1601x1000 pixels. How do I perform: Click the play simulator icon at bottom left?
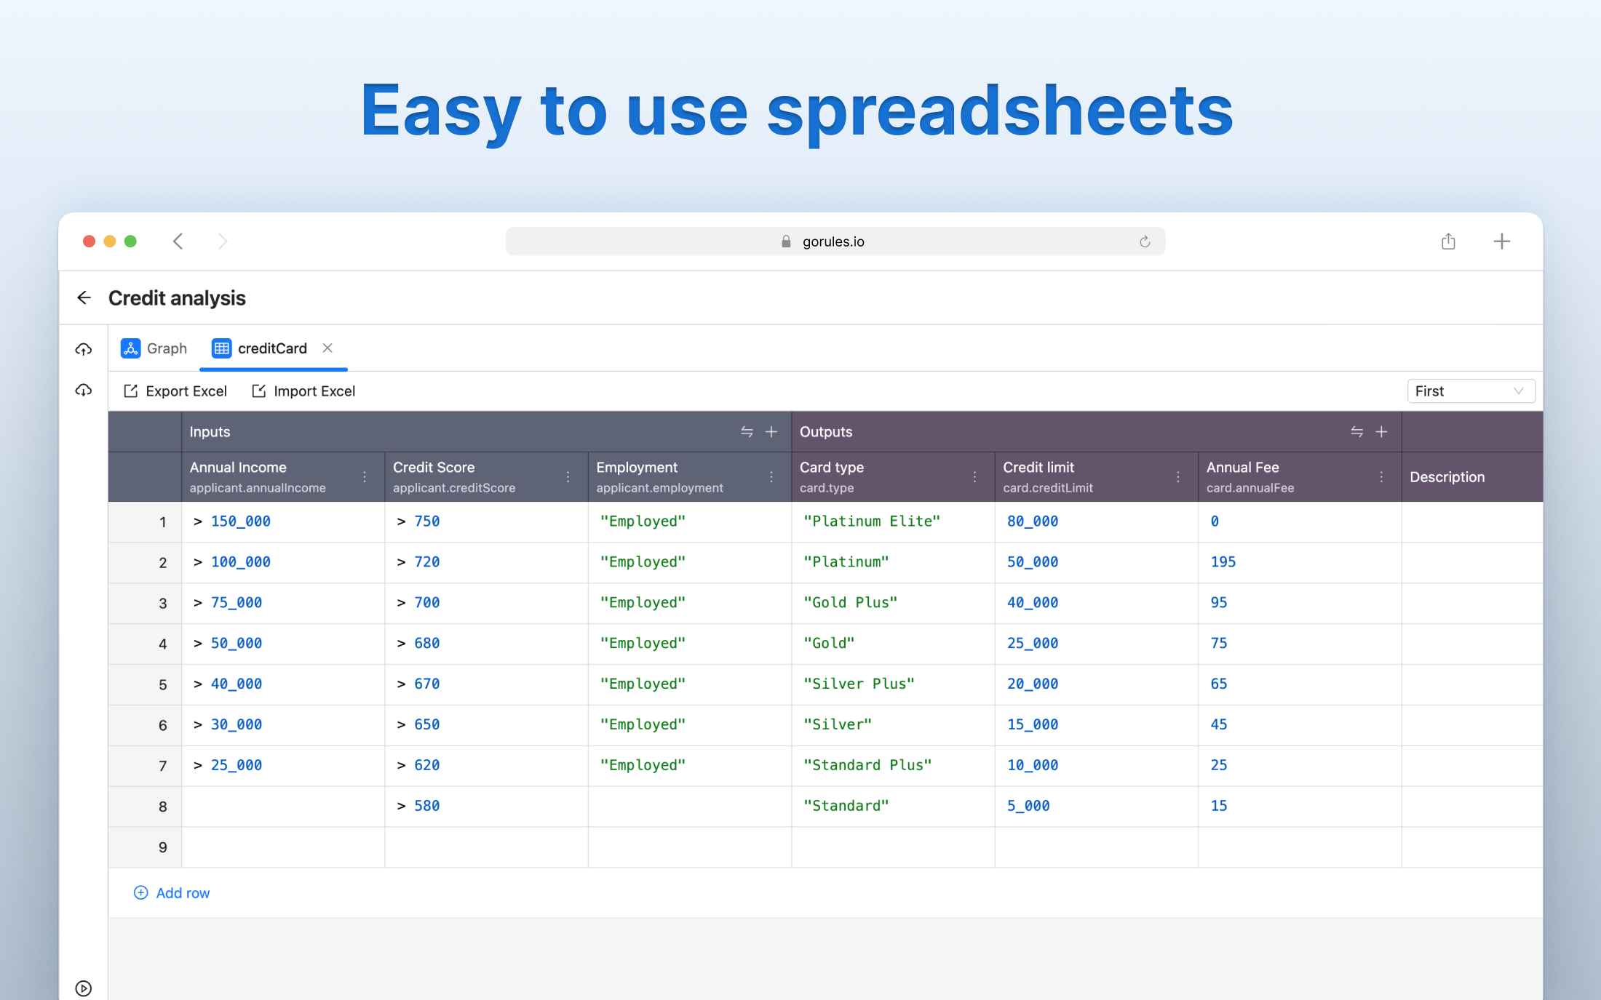tap(84, 988)
